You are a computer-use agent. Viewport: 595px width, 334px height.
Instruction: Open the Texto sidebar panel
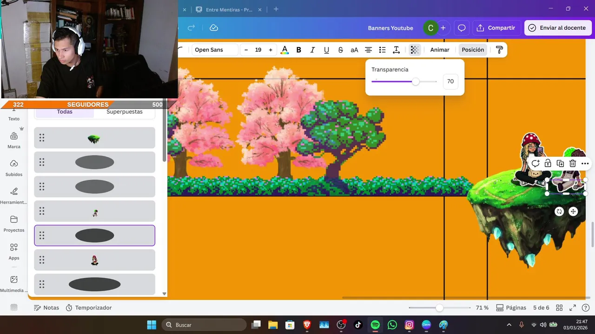point(14,115)
